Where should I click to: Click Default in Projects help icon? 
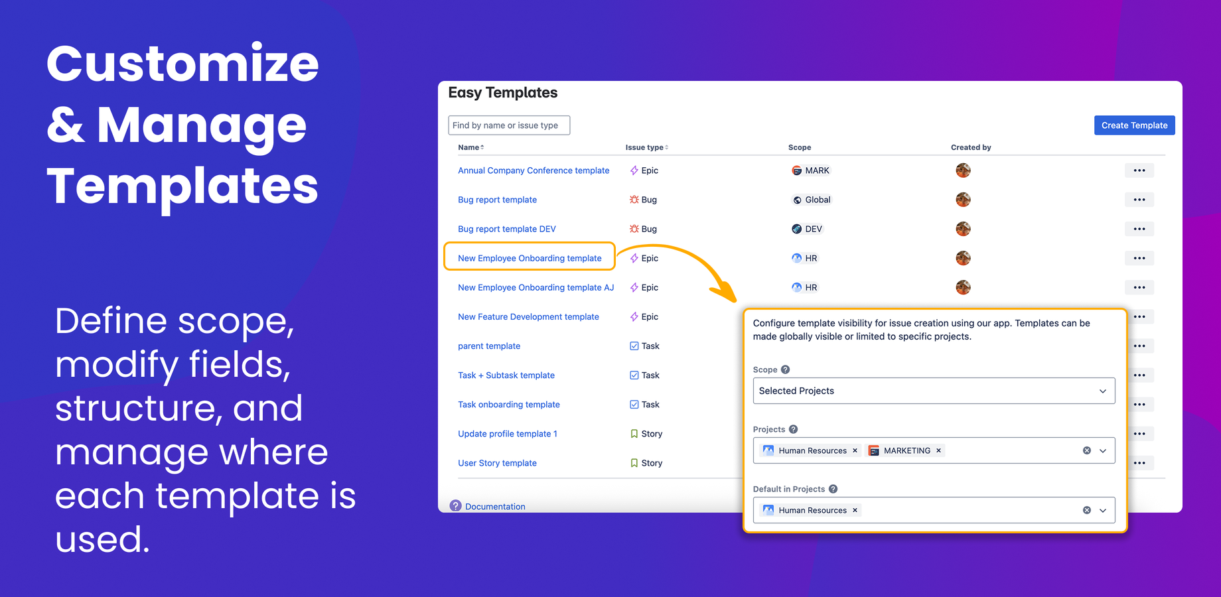(833, 489)
